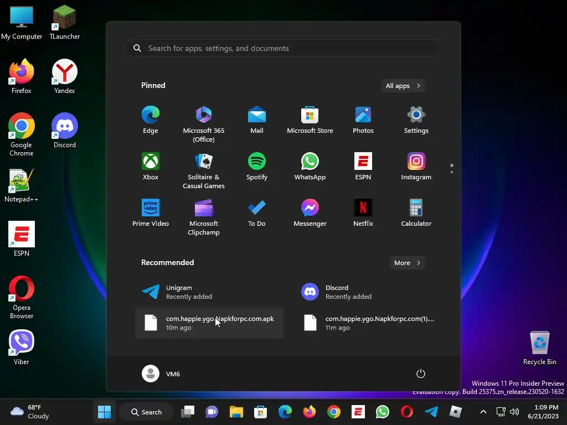Launch the Calculator app

[x=416, y=213]
